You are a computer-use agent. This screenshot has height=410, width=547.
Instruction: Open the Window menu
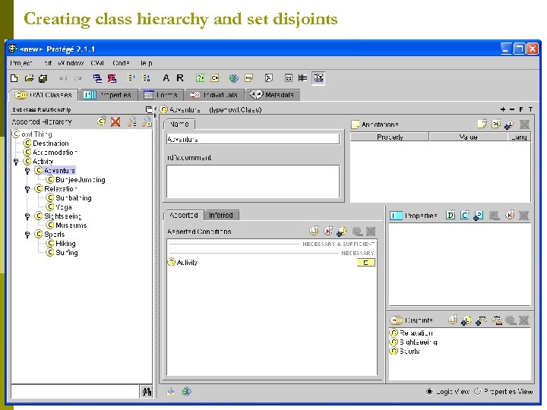tap(71, 63)
